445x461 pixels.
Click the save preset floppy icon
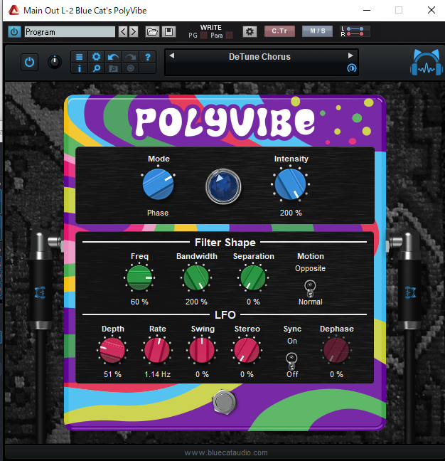pos(168,31)
